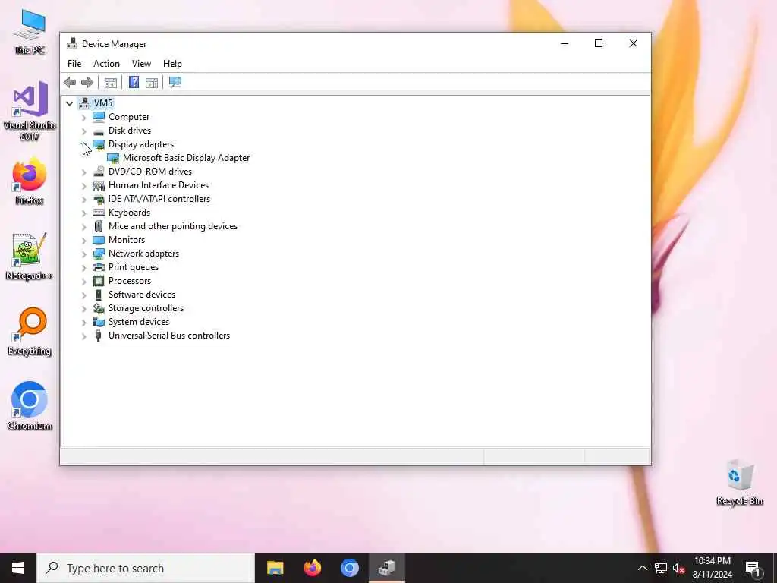Click Show/Hide Console Tree toolbar icon
777x583 pixels.
click(x=111, y=82)
